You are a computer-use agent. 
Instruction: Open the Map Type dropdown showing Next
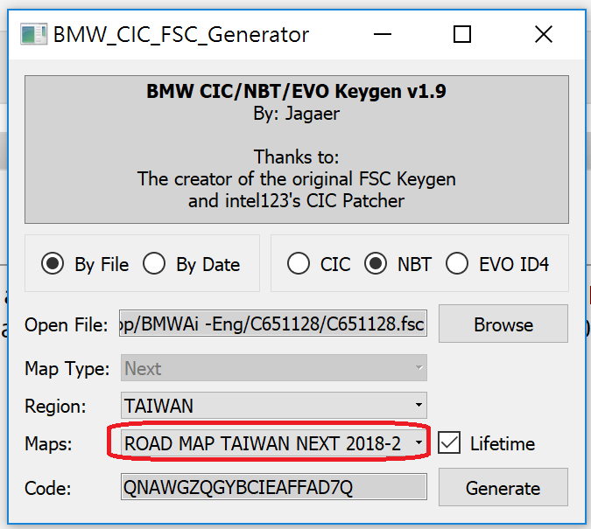click(274, 368)
